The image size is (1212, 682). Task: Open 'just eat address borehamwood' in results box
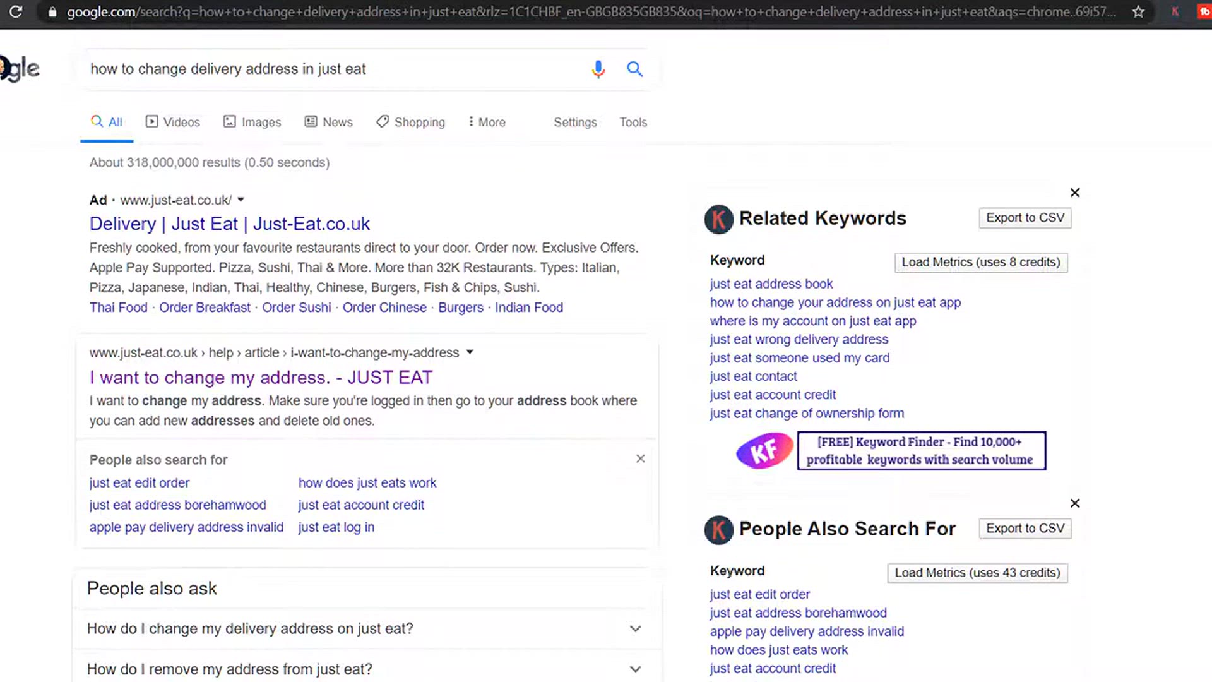pos(177,505)
